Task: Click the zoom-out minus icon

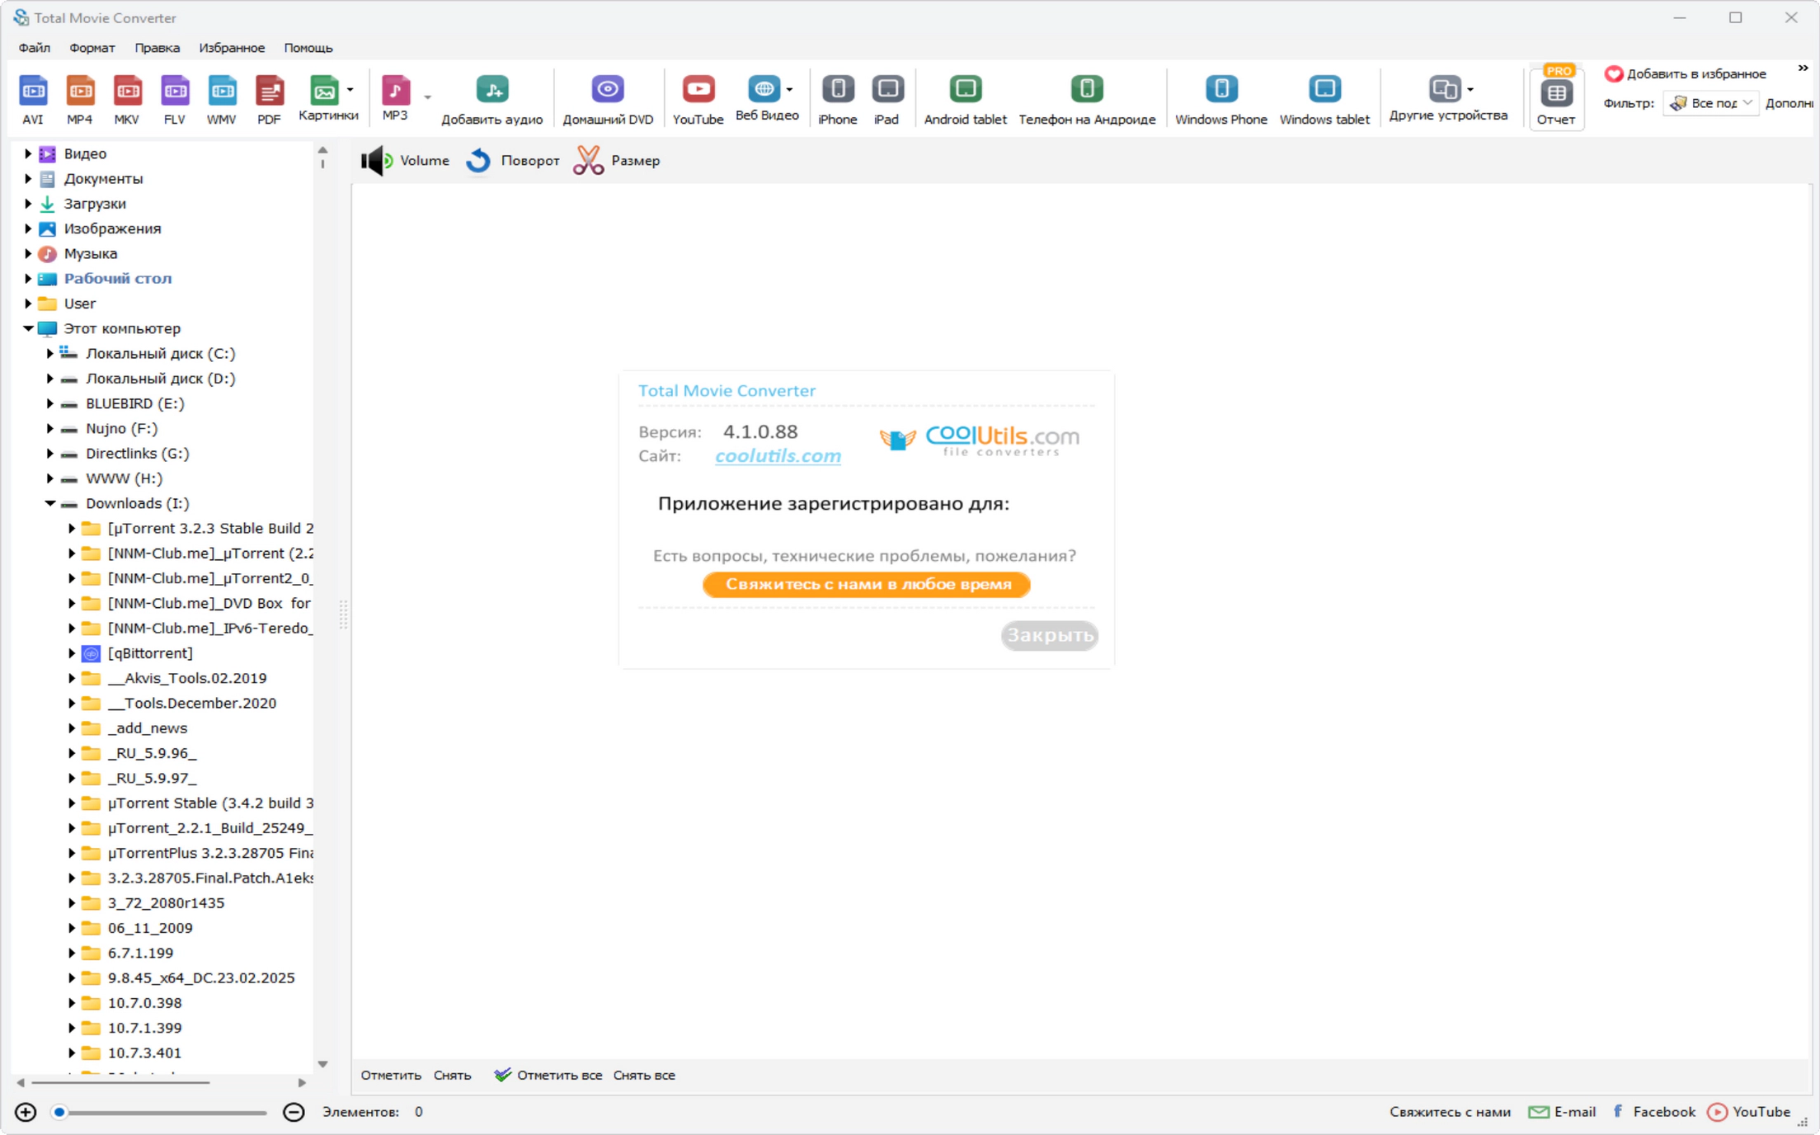Action: 294,1112
